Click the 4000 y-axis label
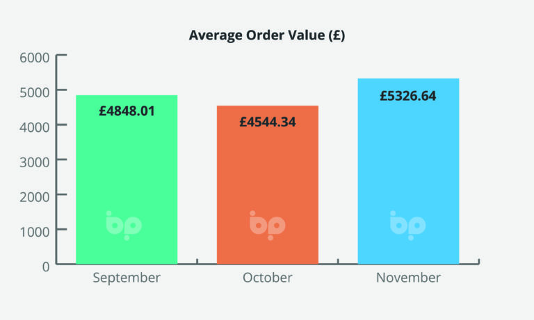Image resolution: width=534 pixels, height=320 pixels. 33,125
